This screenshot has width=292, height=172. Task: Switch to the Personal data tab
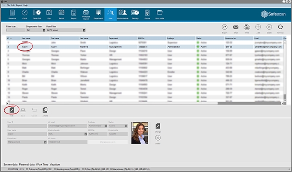point(27,165)
